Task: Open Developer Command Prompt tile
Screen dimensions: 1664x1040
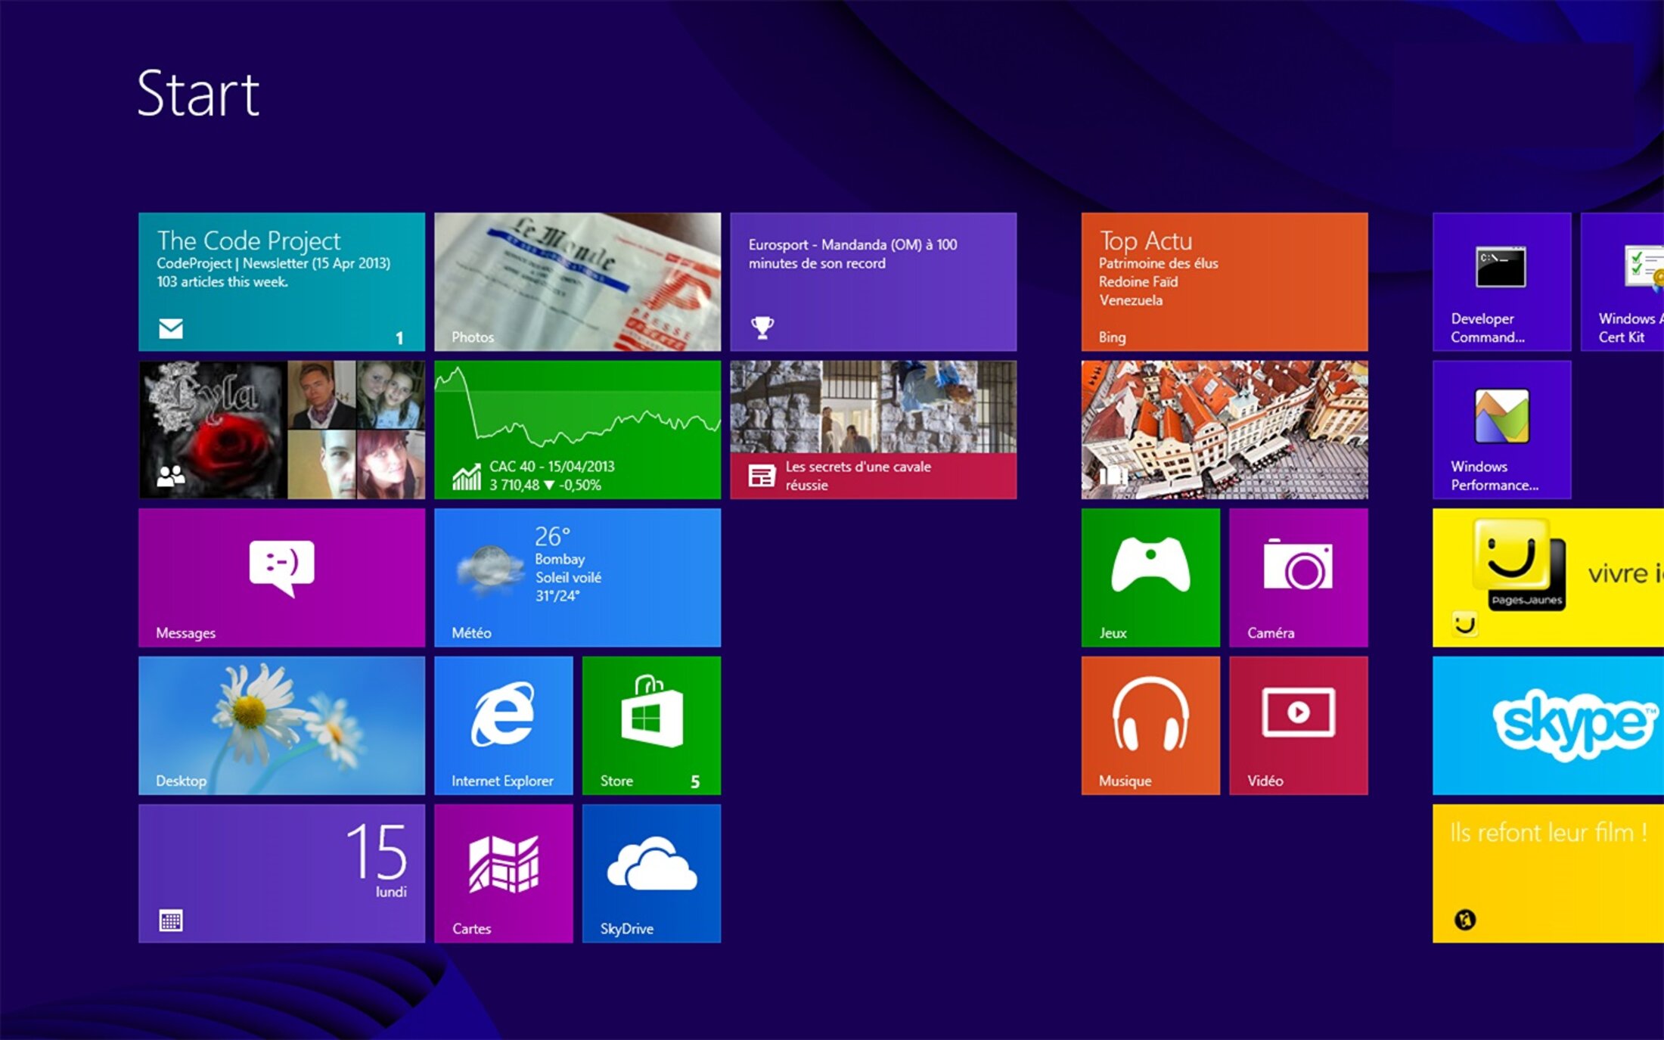Action: pyautogui.click(x=1501, y=281)
